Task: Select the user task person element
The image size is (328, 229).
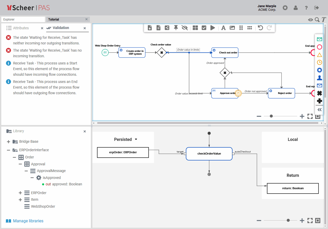Action: click(x=320, y=78)
